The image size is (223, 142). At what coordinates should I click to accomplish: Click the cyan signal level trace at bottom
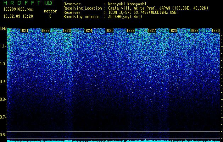click(x=114, y=141)
